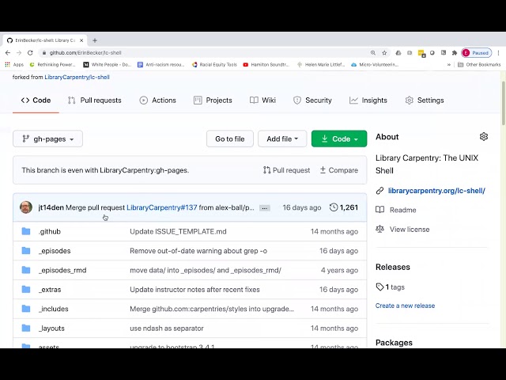Open Hamilton Soundtrack bookmark
Viewport: 506px width, 380px height.
tap(266, 65)
